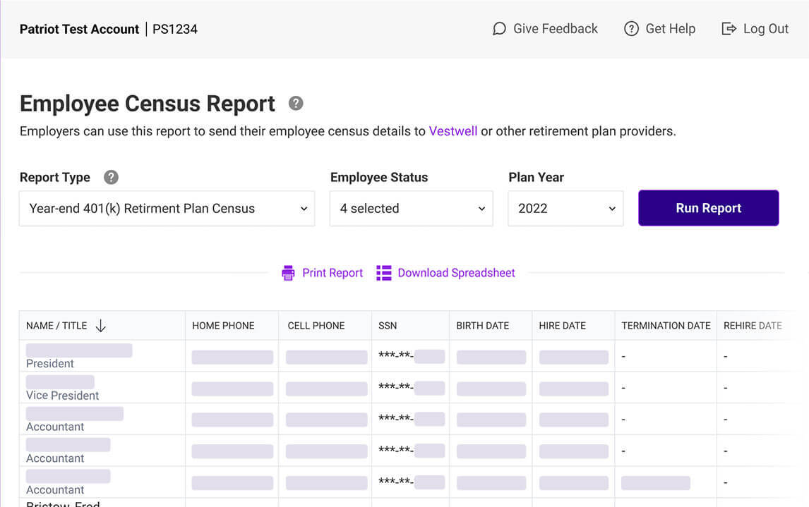
Task: Click the CELL PHONE column header
Action: coord(316,326)
